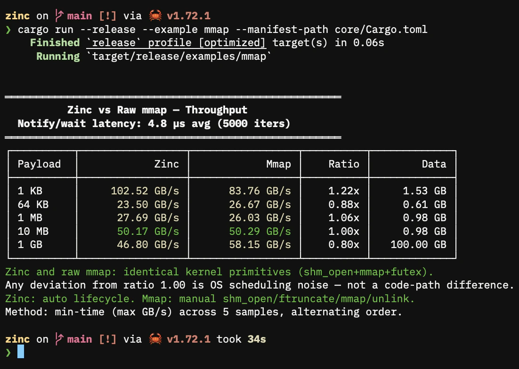Image resolution: width=519 pixels, height=369 pixels.
Task: Click the 'Ratio' column header
Action: (x=344, y=164)
